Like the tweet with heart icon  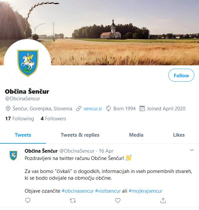point(118,200)
